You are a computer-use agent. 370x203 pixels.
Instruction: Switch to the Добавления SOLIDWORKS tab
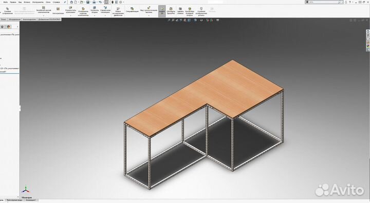tap(49, 19)
